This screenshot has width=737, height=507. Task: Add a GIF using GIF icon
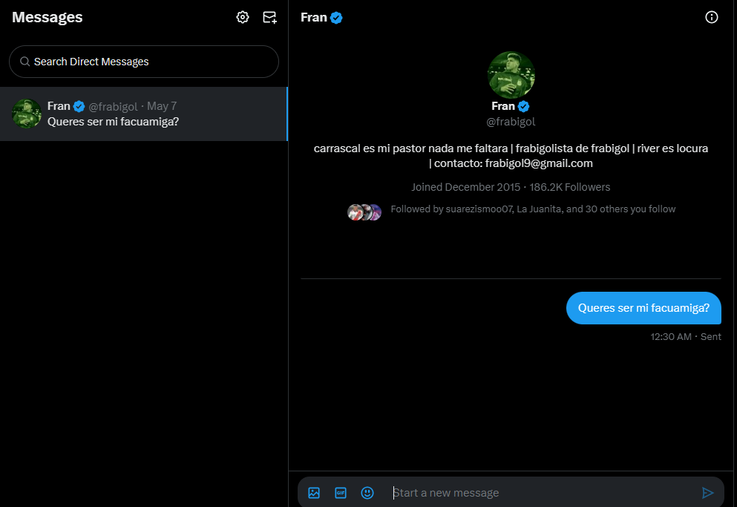click(x=341, y=492)
